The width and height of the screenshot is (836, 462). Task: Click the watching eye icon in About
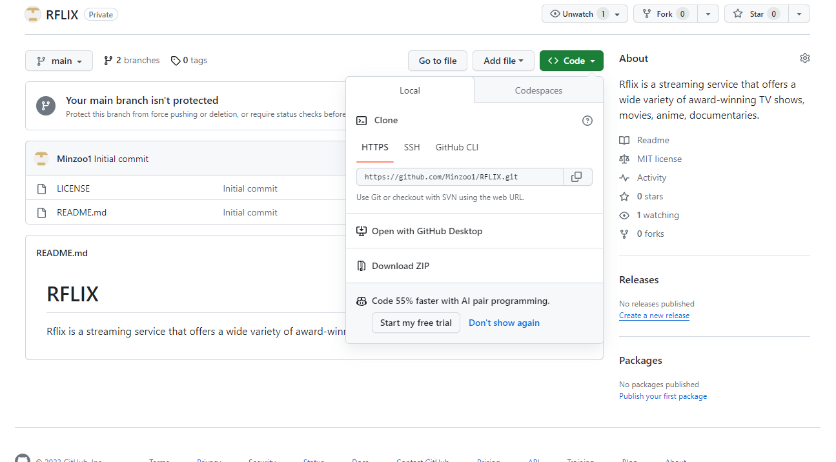coord(624,216)
